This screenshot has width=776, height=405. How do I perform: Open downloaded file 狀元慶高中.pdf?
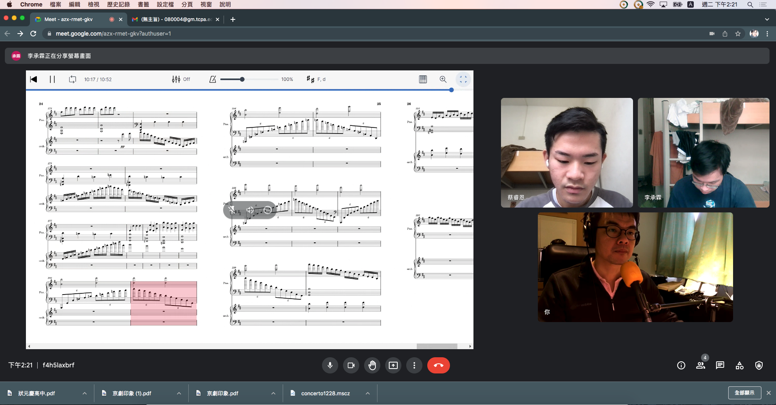tap(36, 393)
